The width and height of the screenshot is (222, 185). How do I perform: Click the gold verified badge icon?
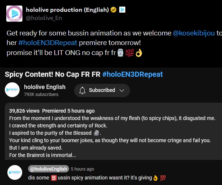click(113, 10)
